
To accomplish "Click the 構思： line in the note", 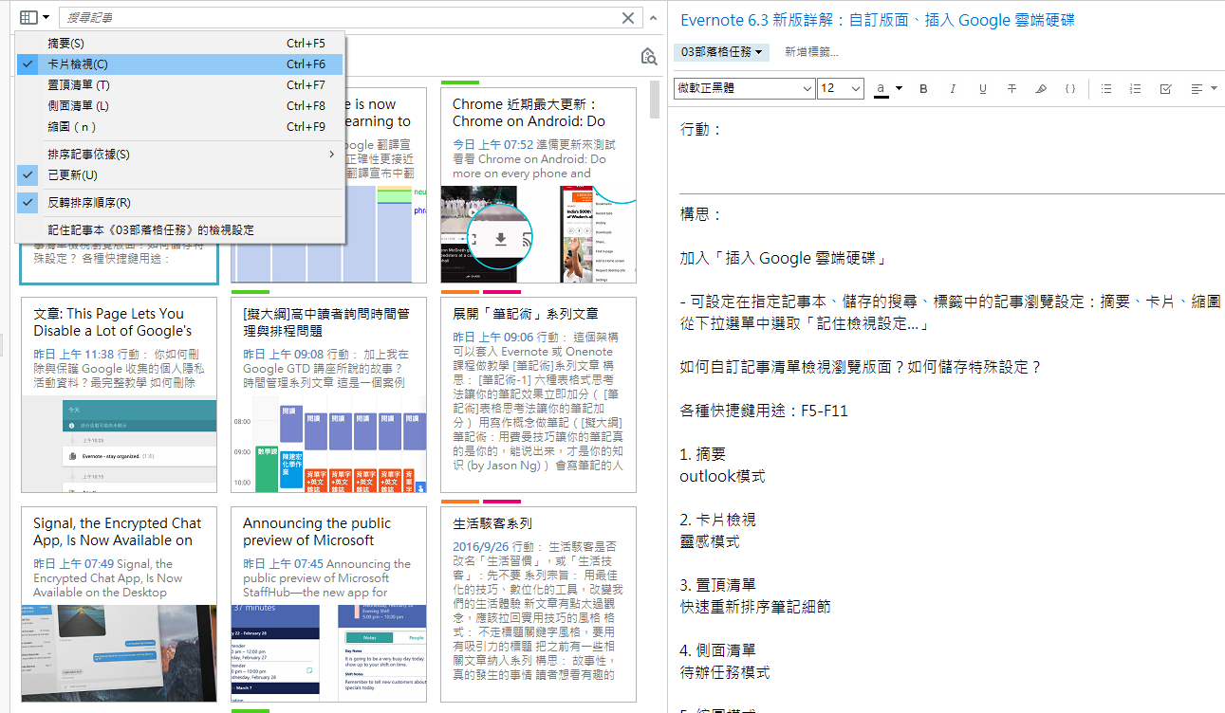I will [x=701, y=215].
